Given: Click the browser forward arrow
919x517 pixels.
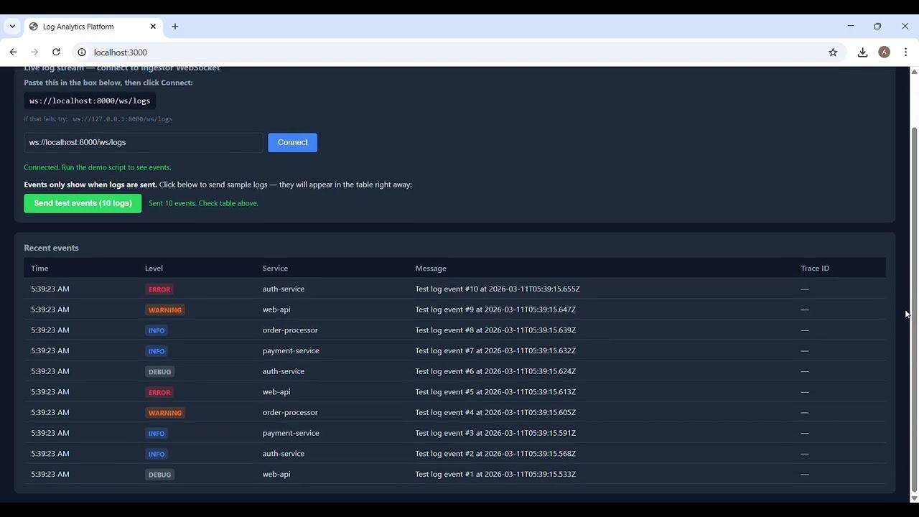Looking at the screenshot, I should point(34,52).
